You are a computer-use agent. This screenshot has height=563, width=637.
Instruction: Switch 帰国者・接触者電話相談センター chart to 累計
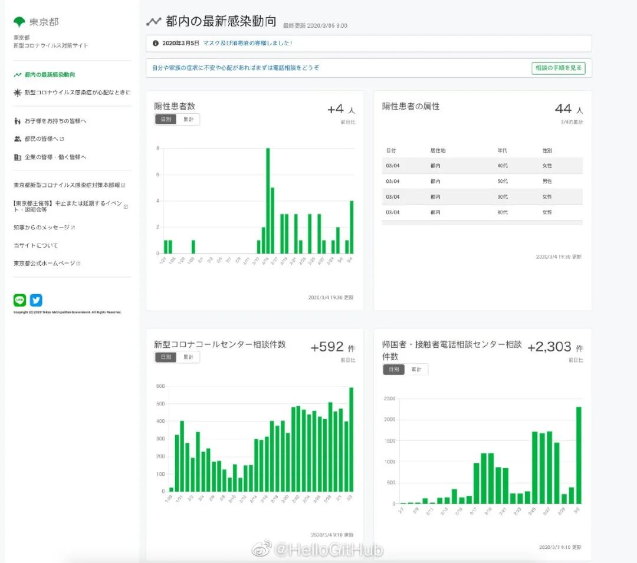point(416,370)
